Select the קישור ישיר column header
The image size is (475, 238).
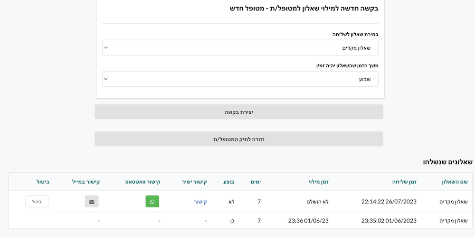click(x=194, y=182)
